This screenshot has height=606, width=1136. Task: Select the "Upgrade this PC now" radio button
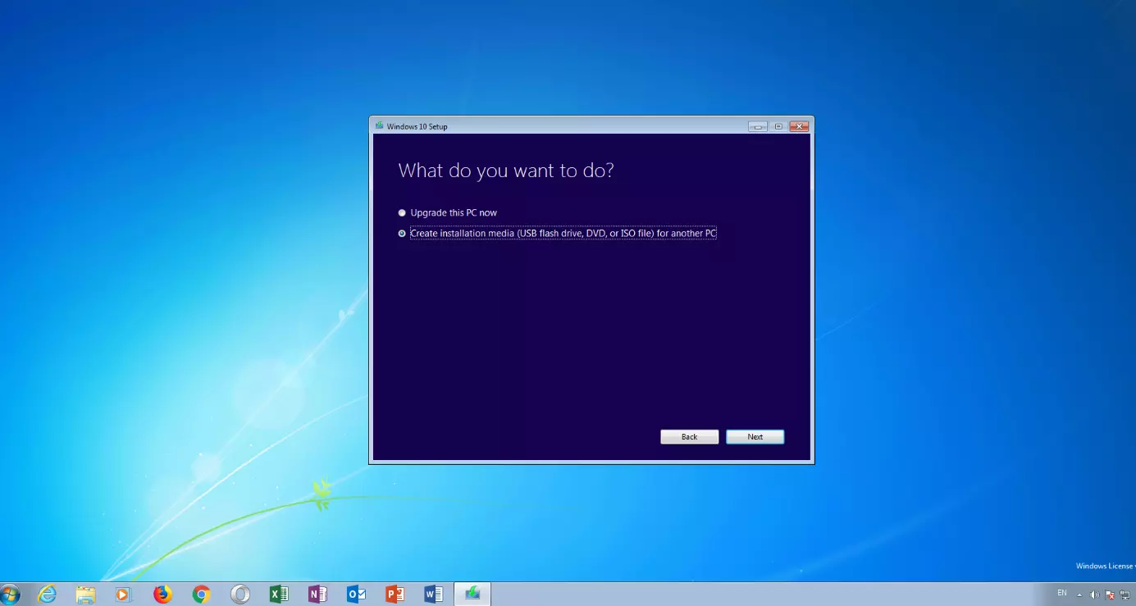(402, 213)
